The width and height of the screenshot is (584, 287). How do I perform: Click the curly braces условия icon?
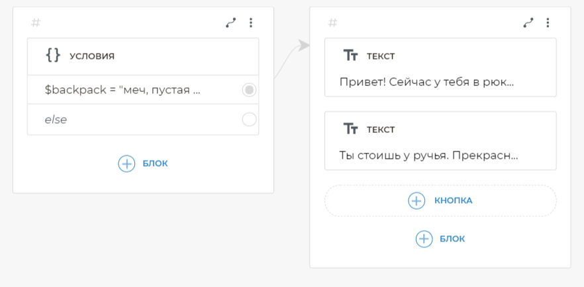53,56
